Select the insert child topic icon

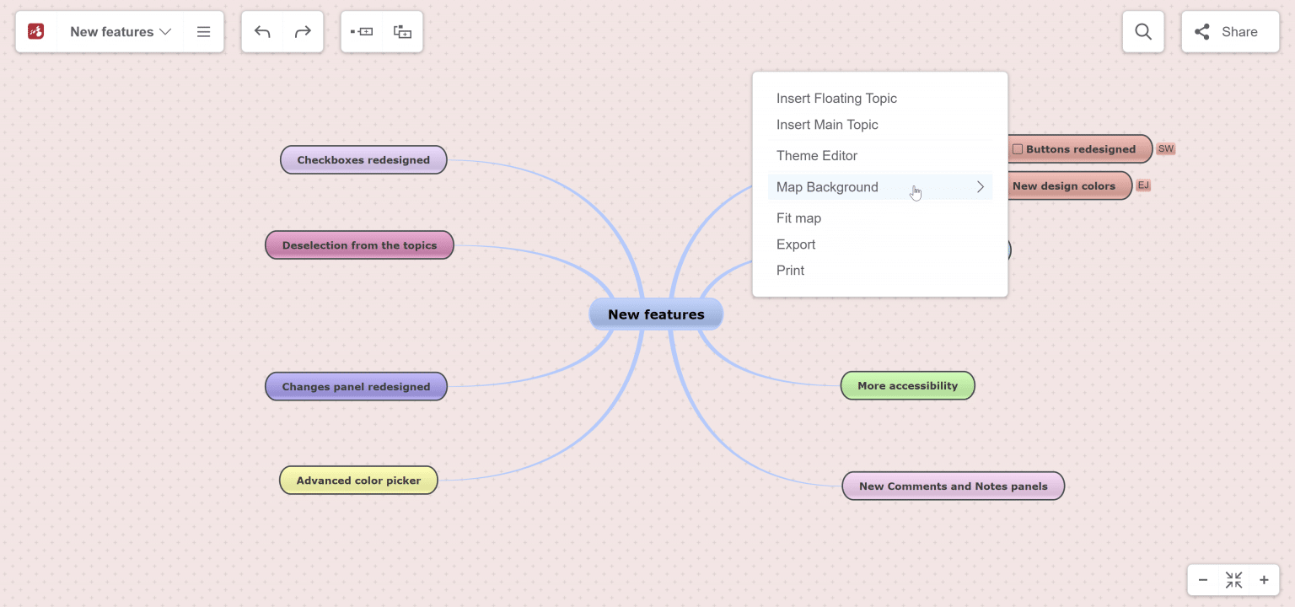402,30
